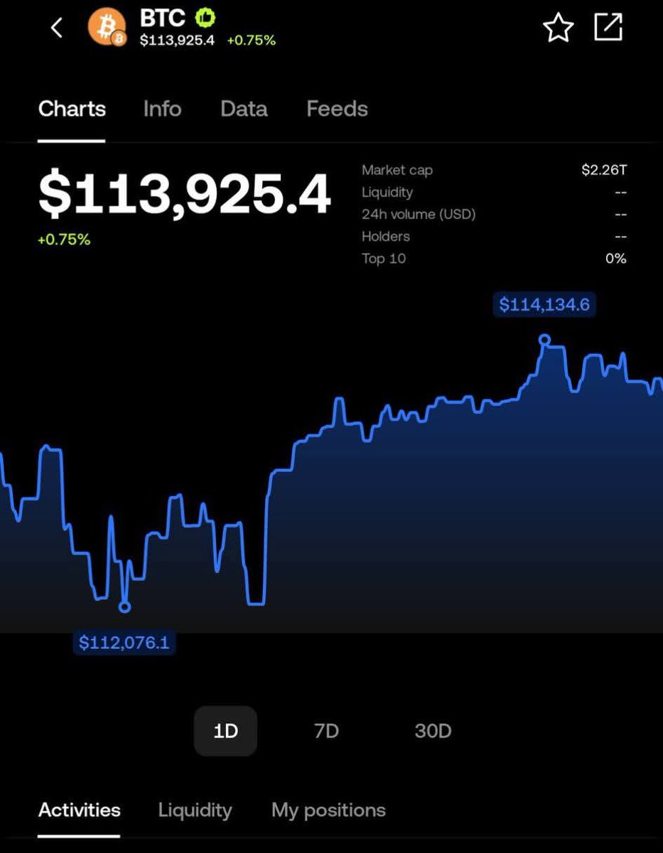The height and width of the screenshot is (853, 663).
Task: Switch to the Liquidity tab
Action: [x=195, y=810]
